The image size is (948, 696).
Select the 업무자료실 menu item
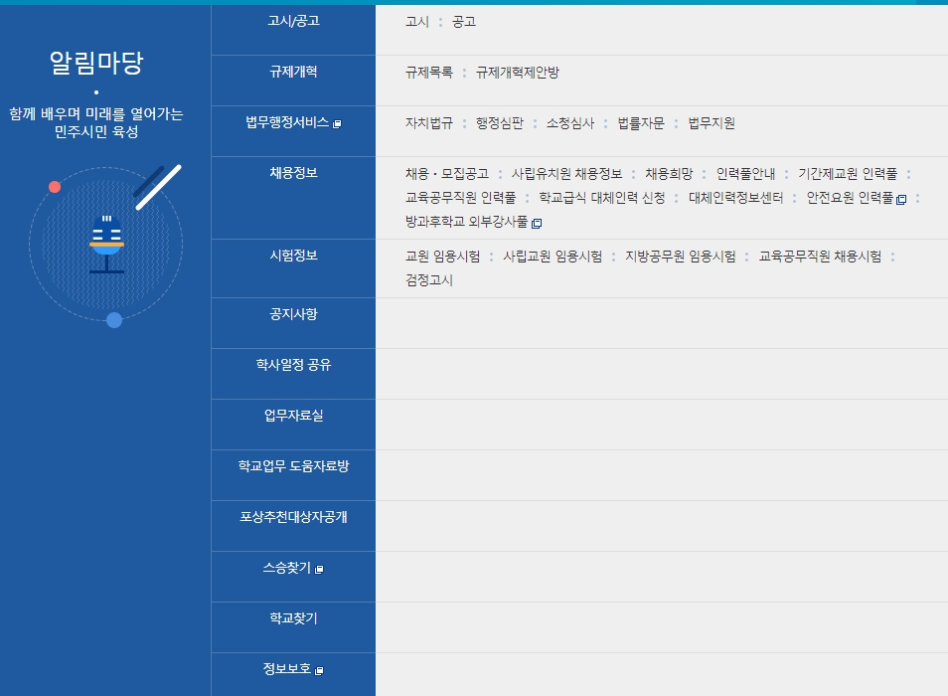coord(293,424)
